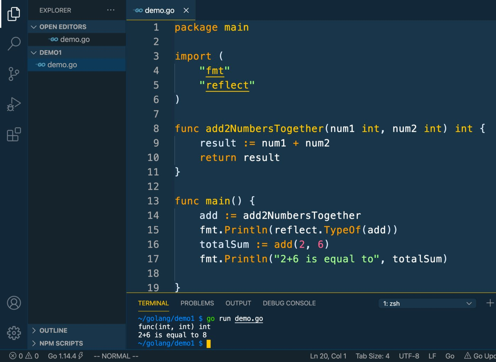Viewport: 496px width, 362px height.
Task: Open the terminal selector dropdown 1: zsh
Action: coord(428,304)
